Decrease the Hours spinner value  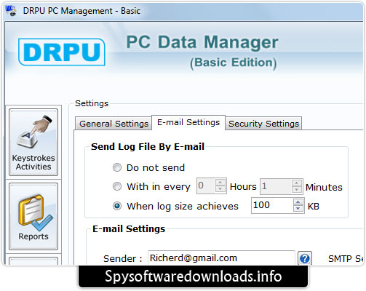point(220,189)
